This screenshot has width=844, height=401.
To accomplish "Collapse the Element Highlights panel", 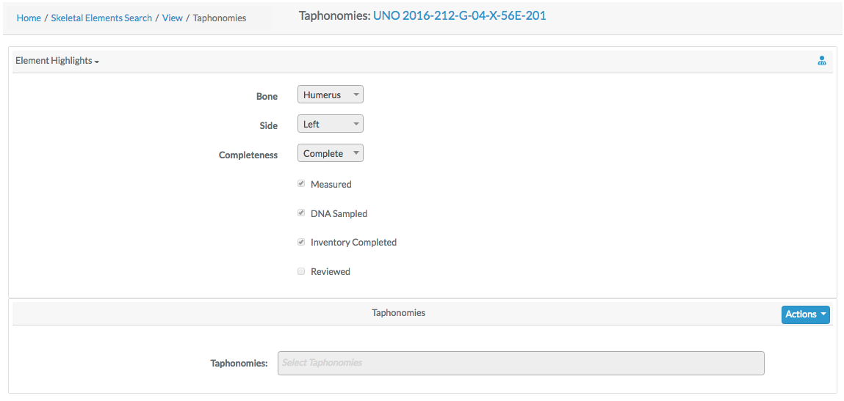I will [57, 61].
